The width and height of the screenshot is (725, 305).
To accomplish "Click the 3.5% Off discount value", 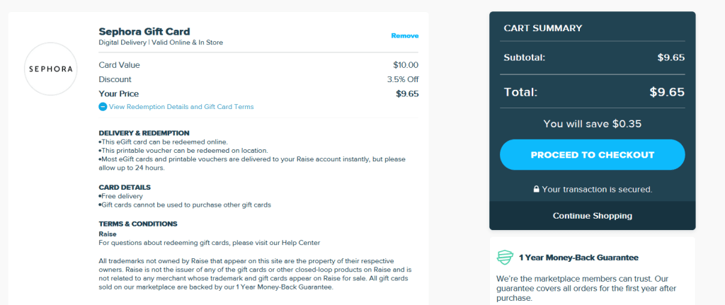I will point(403,79).
